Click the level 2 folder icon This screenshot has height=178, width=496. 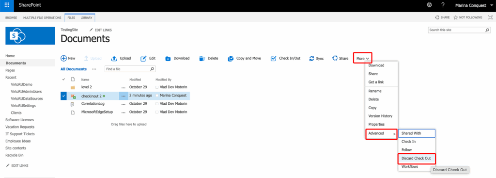73,87
